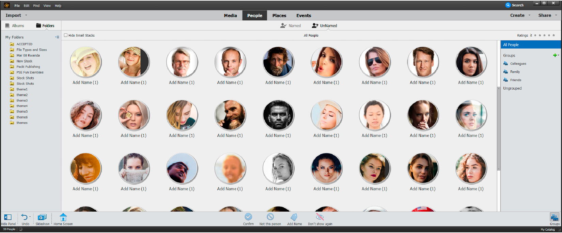Switch to Named people view
The image size is (562, 233).
291,26
